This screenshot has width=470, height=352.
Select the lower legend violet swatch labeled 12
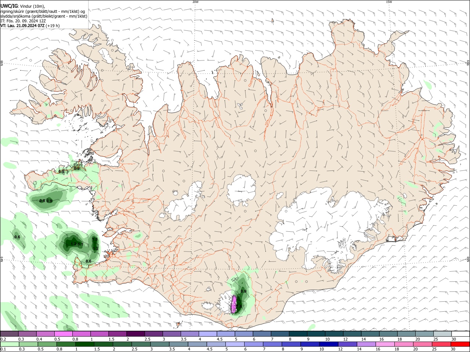pos(348,344)
